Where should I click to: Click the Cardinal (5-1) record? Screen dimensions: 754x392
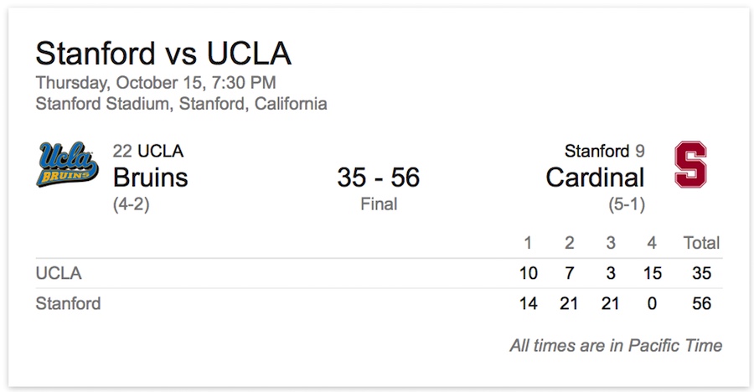[x=627, y=204]
